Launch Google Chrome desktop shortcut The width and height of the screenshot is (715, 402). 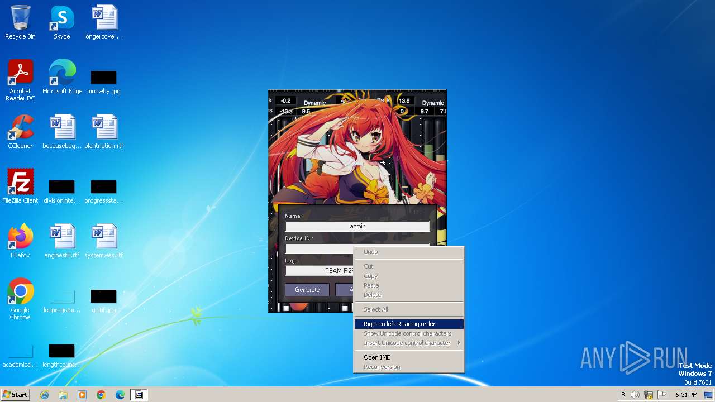[x=20, y=299]
